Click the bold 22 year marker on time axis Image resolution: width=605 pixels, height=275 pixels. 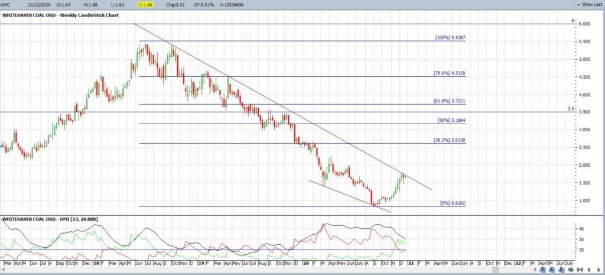[x=518, y=263]
